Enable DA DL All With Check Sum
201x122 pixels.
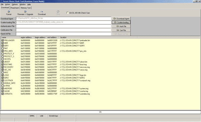click(x=68, y=13)
